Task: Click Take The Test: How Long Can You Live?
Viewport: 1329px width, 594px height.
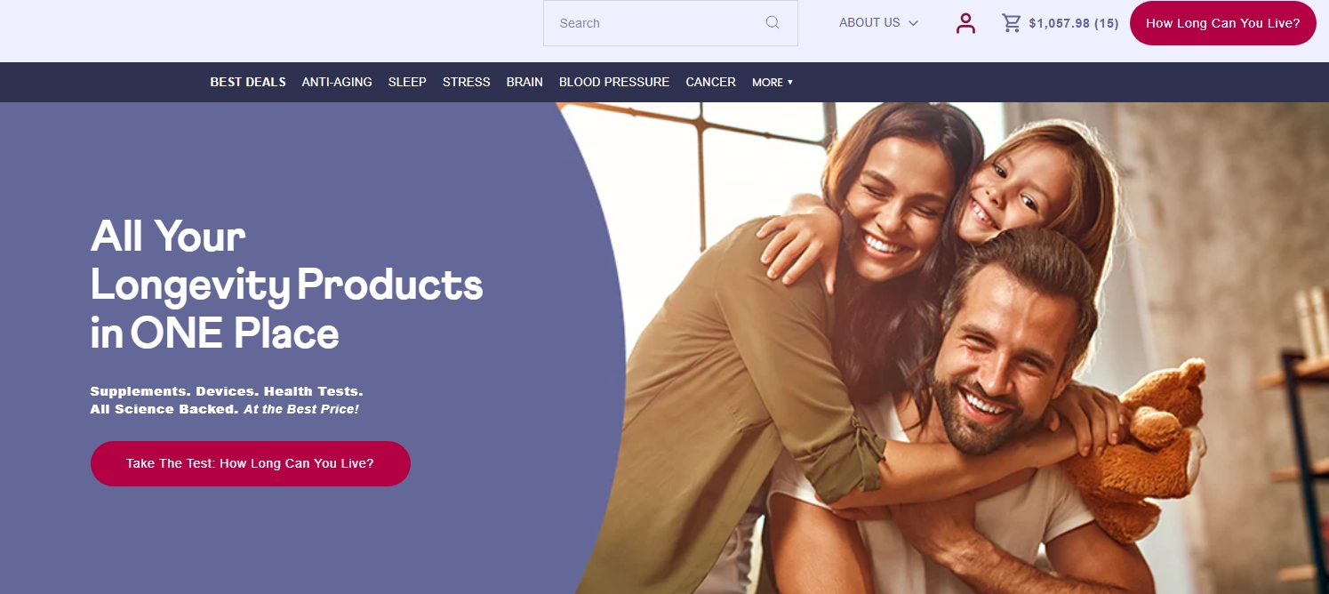Action: pos(251,463)
